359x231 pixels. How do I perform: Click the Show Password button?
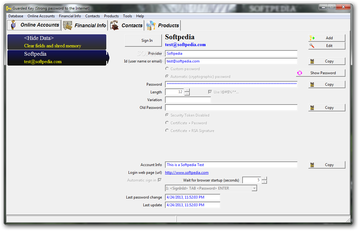coord(321,73)
